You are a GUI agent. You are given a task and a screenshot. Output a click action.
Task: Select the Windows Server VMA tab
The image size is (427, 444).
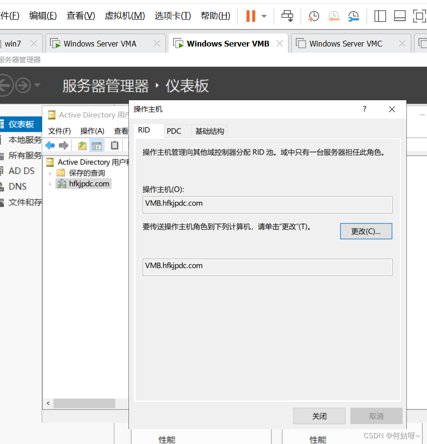tap(100, 44)
